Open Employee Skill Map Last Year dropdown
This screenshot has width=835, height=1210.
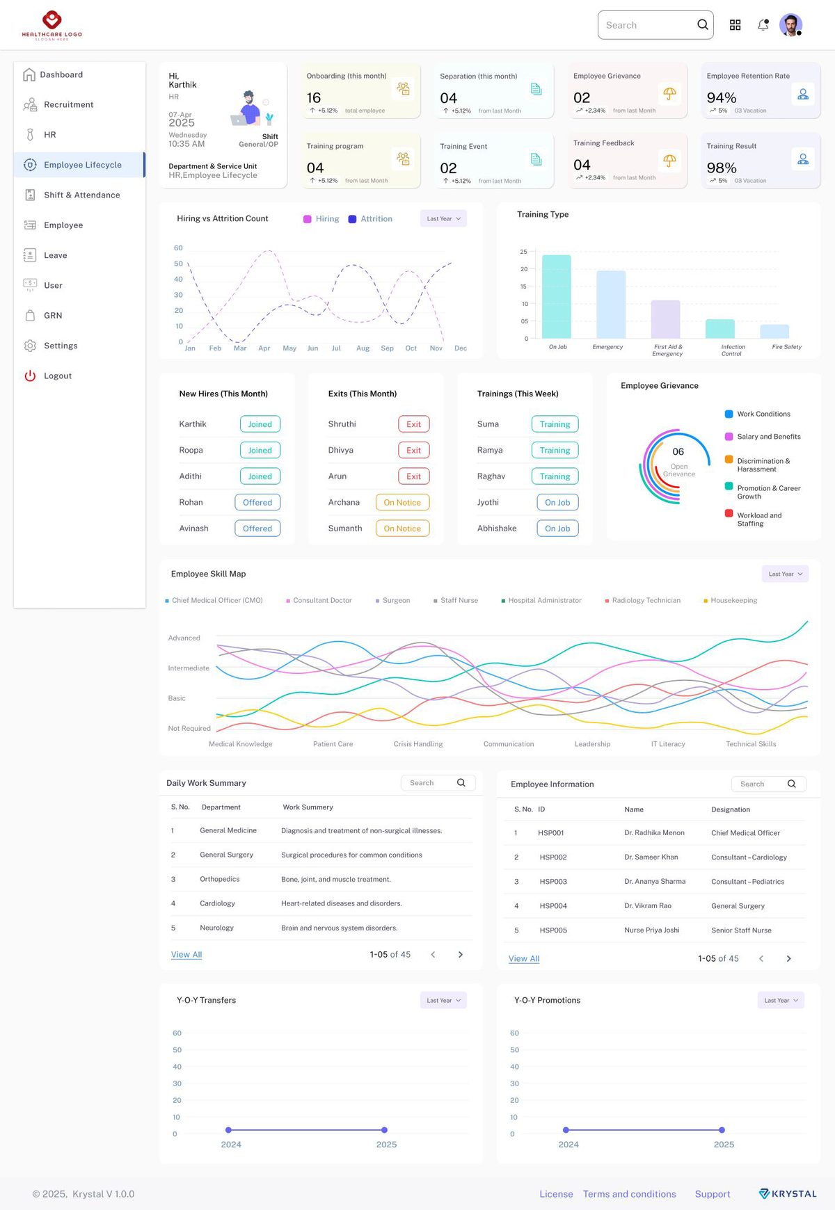tap(785, 574)
